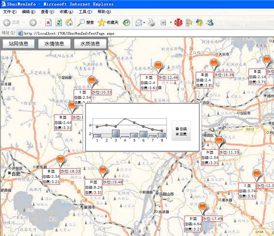274x236 pixels.
Task: Click the Mail envelope toolbar icon
Action: (x=139, y=23)
